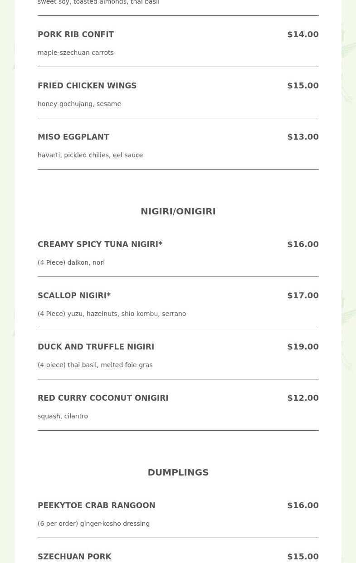The width and height of the screenshot is (356, 563).
Task: Click the Duck and Truffle Nigiri title
Action: (x=96, y=347)
